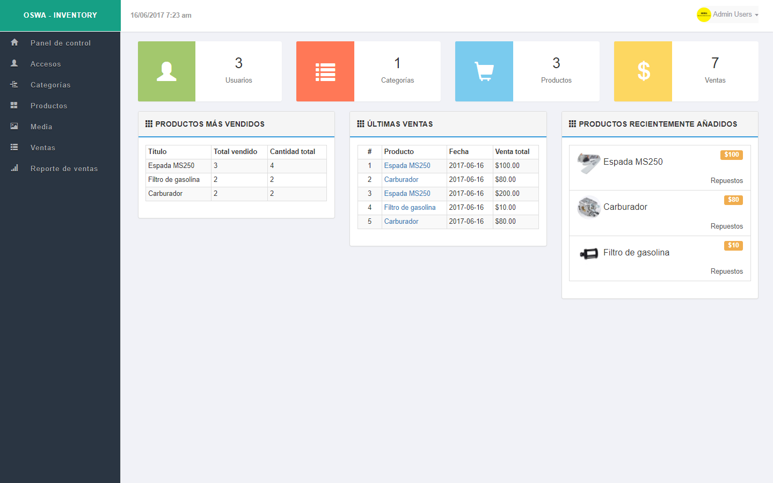Select the Media image icon
773x483 pixels.
(x=14, y=127)
